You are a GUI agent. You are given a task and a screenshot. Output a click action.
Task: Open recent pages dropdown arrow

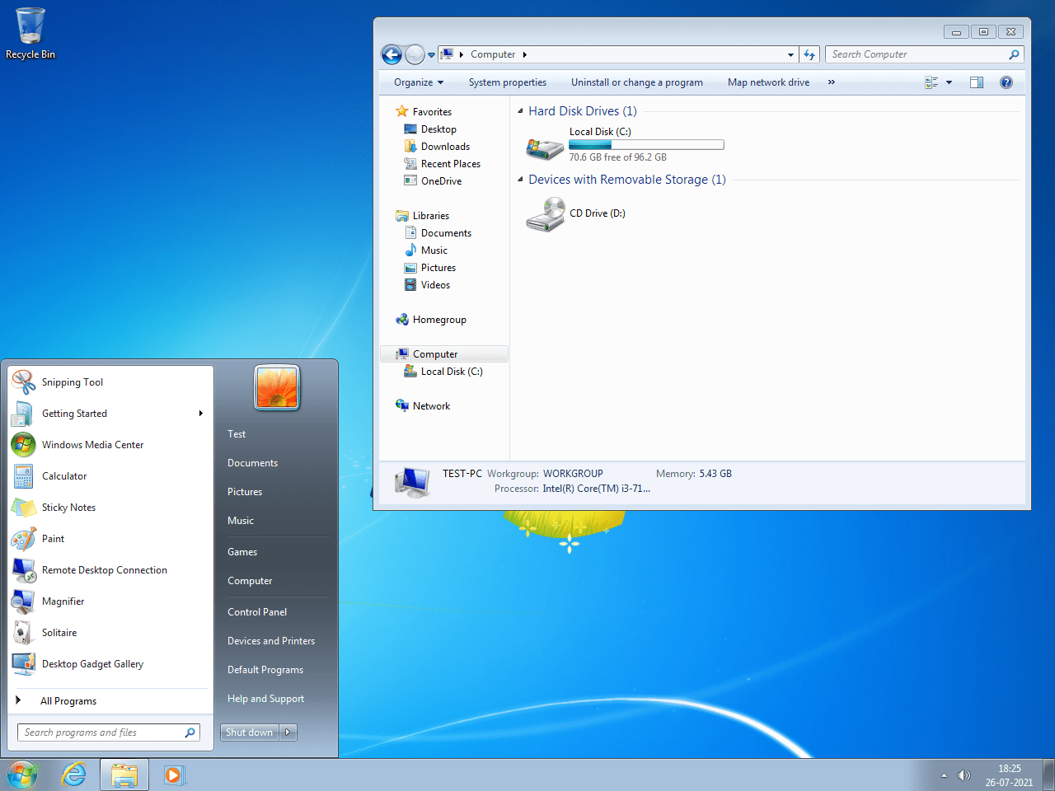[431, 55]
